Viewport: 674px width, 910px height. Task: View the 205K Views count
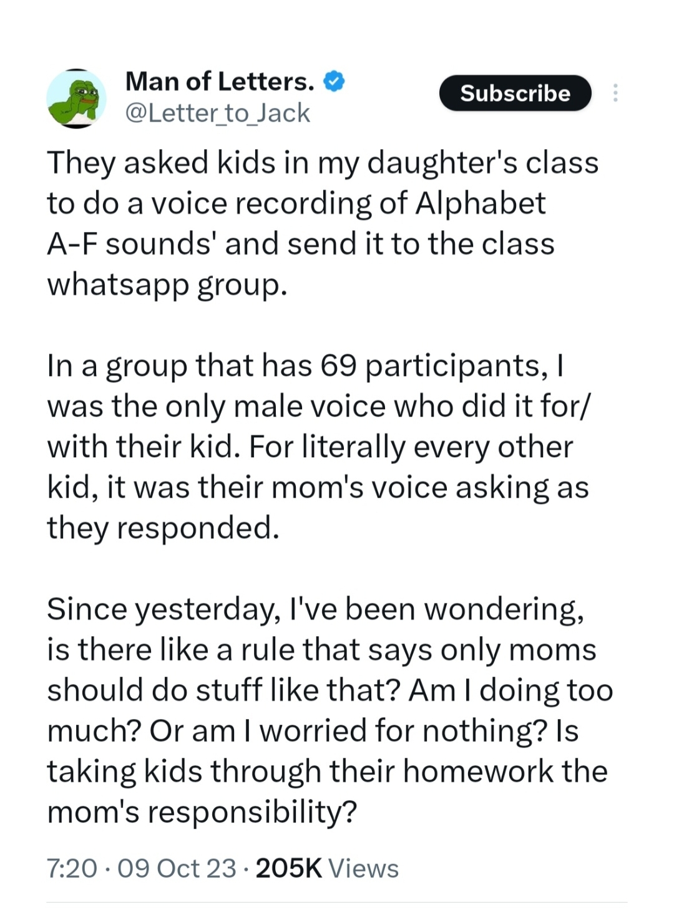(327, 868)
